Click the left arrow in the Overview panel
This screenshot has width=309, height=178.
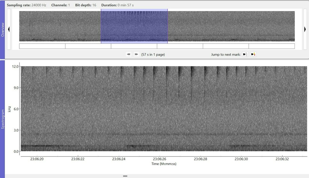point(9,29)
